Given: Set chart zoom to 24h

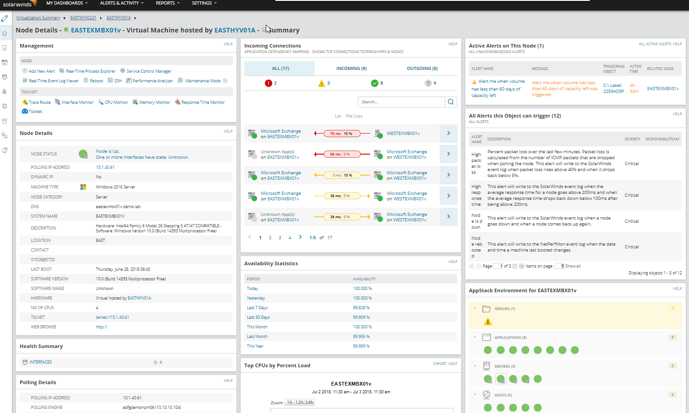Looking at the screenshot, I should [309, 402].
